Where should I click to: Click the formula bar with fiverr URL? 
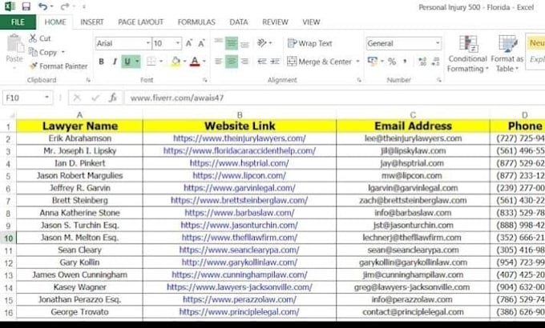(x=335, y=98)
